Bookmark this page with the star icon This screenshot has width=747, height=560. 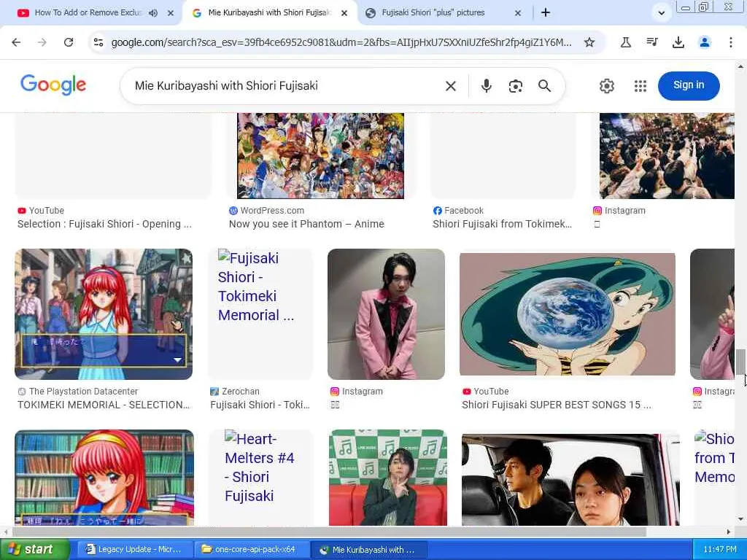pyautogui.click(x=589, y=42)
